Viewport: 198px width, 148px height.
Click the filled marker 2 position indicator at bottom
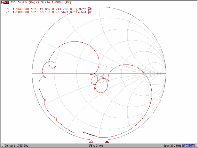(x=107, y=141)
